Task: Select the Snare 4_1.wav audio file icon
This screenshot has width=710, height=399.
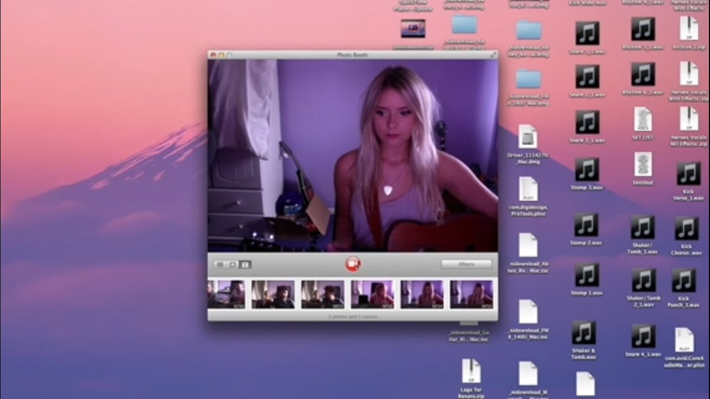Action: [x=643, y=336]
